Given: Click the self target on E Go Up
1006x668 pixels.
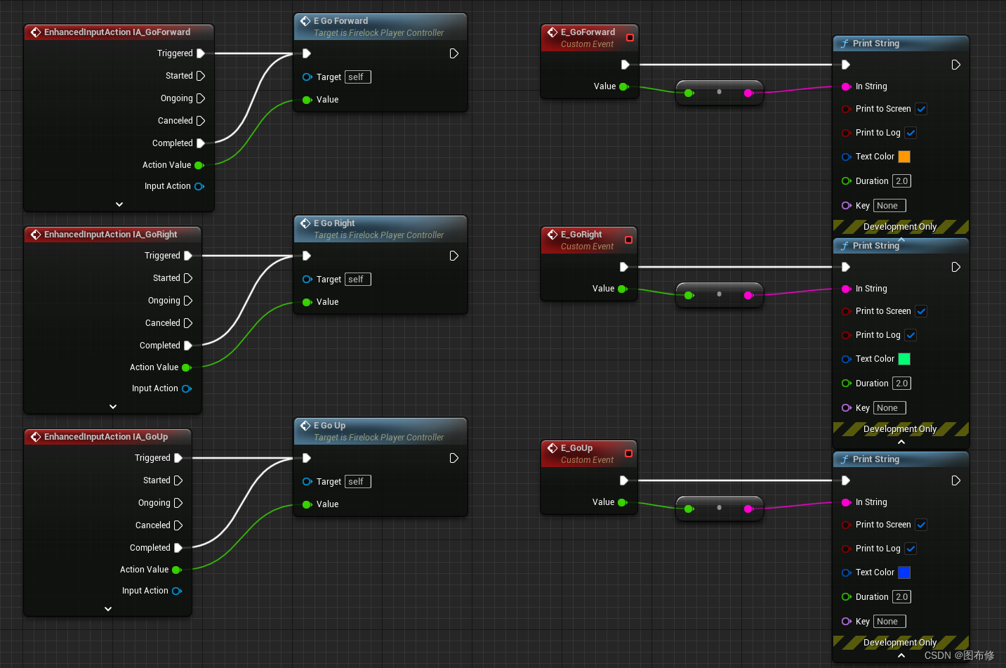Looking at the screenshot, I should coord(357,482).
